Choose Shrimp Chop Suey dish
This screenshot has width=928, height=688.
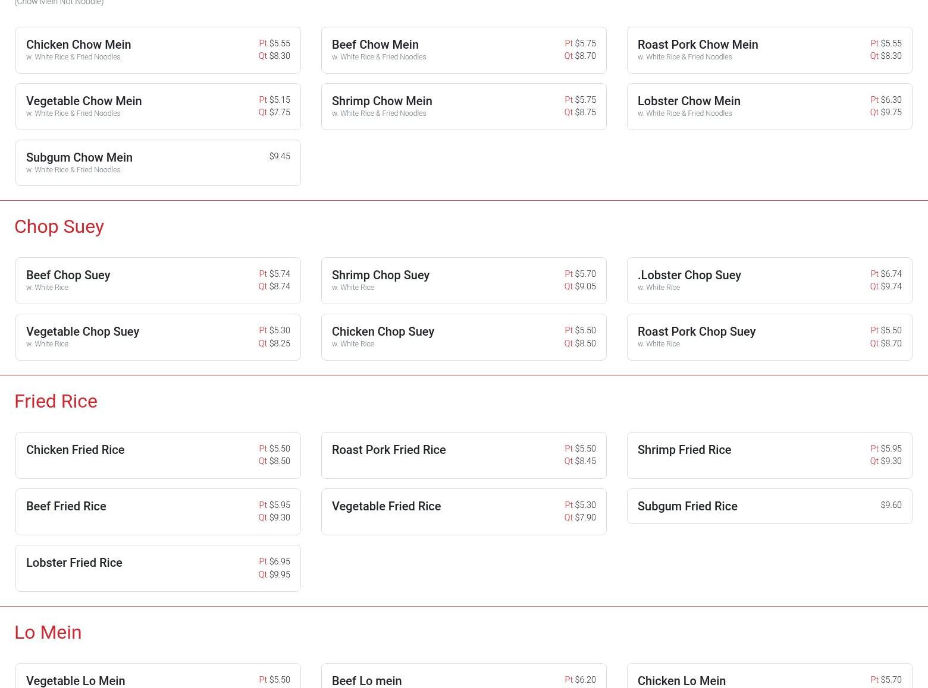(463, 280)
